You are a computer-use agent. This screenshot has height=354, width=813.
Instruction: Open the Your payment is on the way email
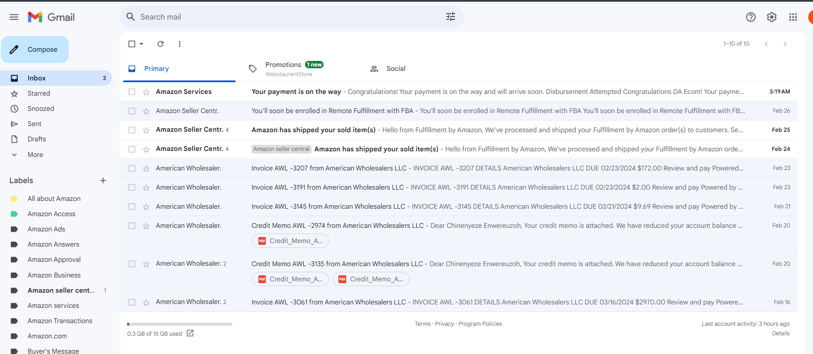(458, 92)
